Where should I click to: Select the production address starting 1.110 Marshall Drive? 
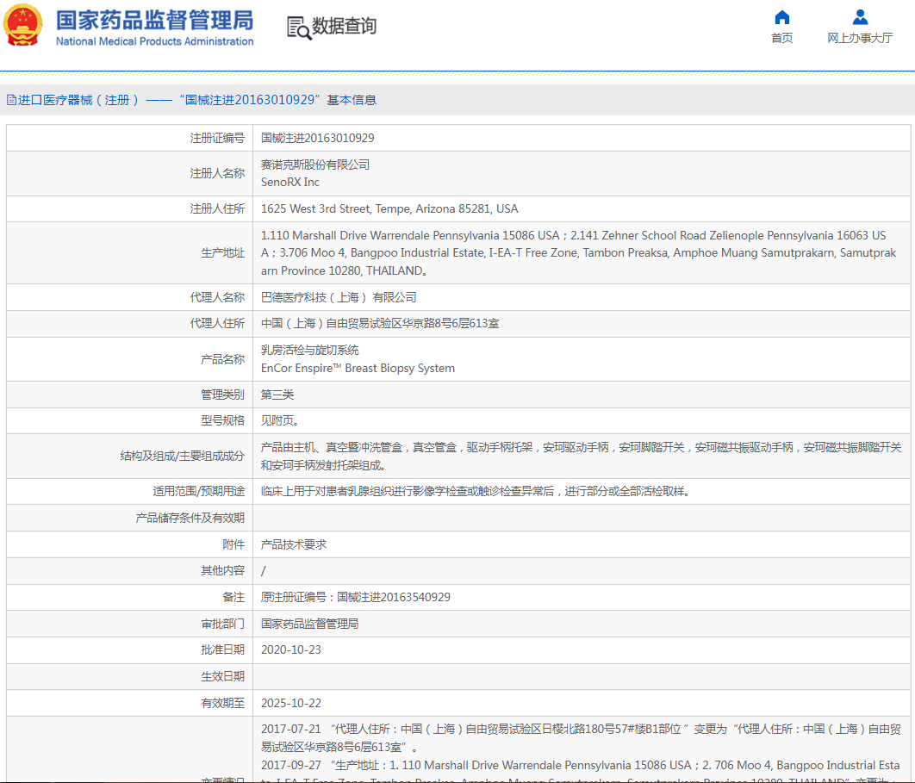point(578,252)
